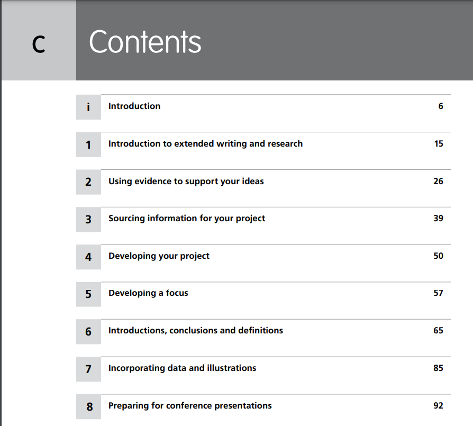Select the chapter number 8 box
The image size is (473, 426).
click(x=88, y=406)
